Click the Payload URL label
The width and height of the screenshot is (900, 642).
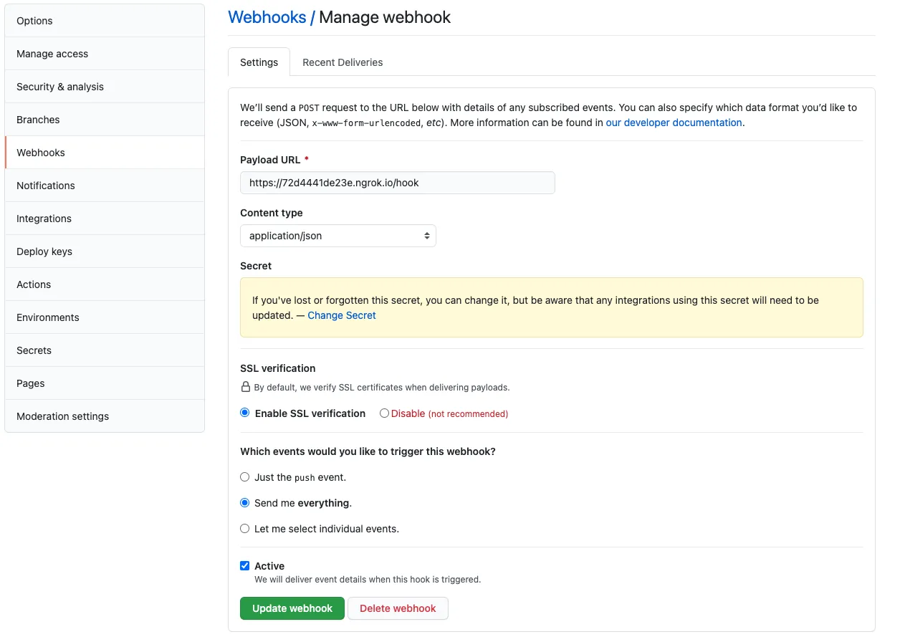point(270,160)
